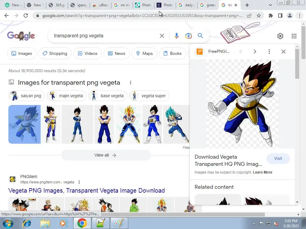Select the 'vegeta super' chip
306x229 pixels.
click(149, 96)
